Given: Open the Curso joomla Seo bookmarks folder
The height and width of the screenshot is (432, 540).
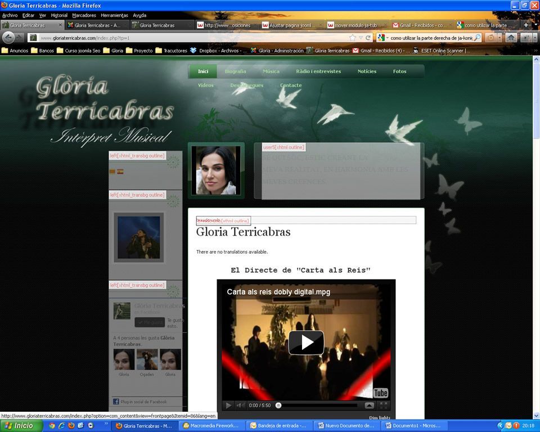Looking at the screenshot, I should (79, 51).
